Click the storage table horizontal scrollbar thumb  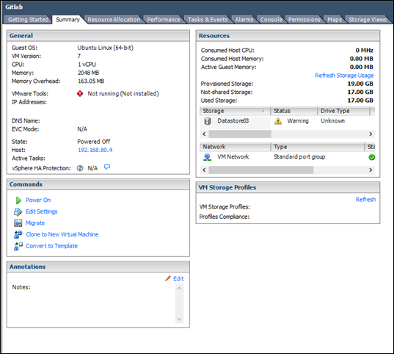click(x=240, y=134)
